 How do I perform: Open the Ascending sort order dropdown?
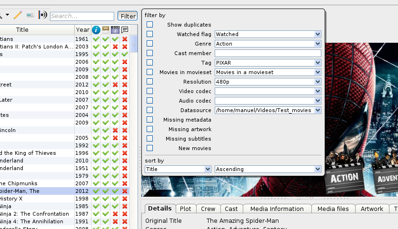[x=268, y=169]
